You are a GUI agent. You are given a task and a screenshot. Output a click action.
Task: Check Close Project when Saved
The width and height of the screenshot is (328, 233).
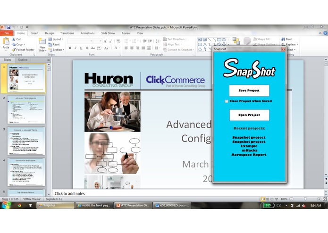(x=227, y=101)
